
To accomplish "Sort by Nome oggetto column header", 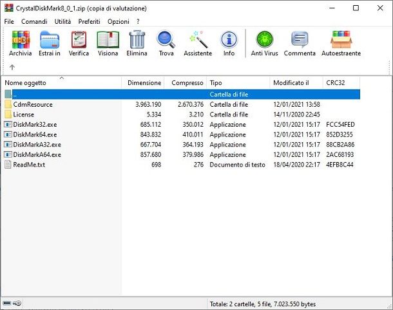I will [62, 83].
